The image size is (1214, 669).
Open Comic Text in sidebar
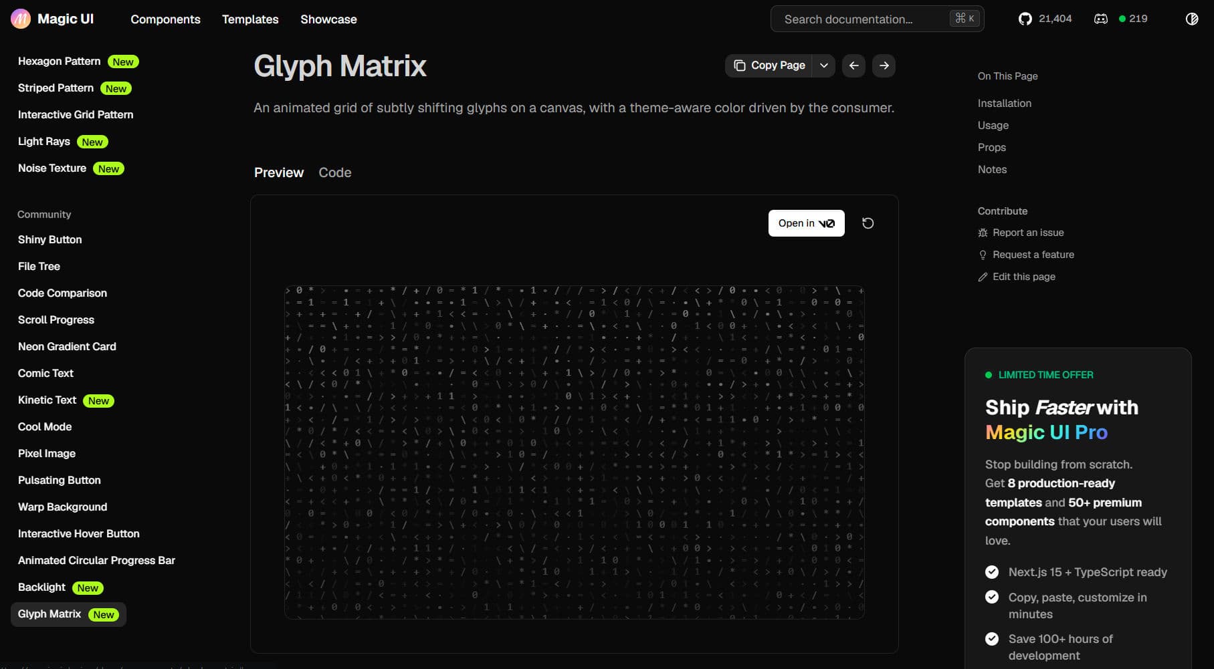[45, 373]
